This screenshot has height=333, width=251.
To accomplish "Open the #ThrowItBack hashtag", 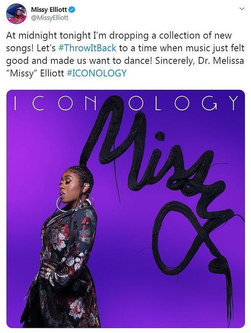I will coord(87,48).
